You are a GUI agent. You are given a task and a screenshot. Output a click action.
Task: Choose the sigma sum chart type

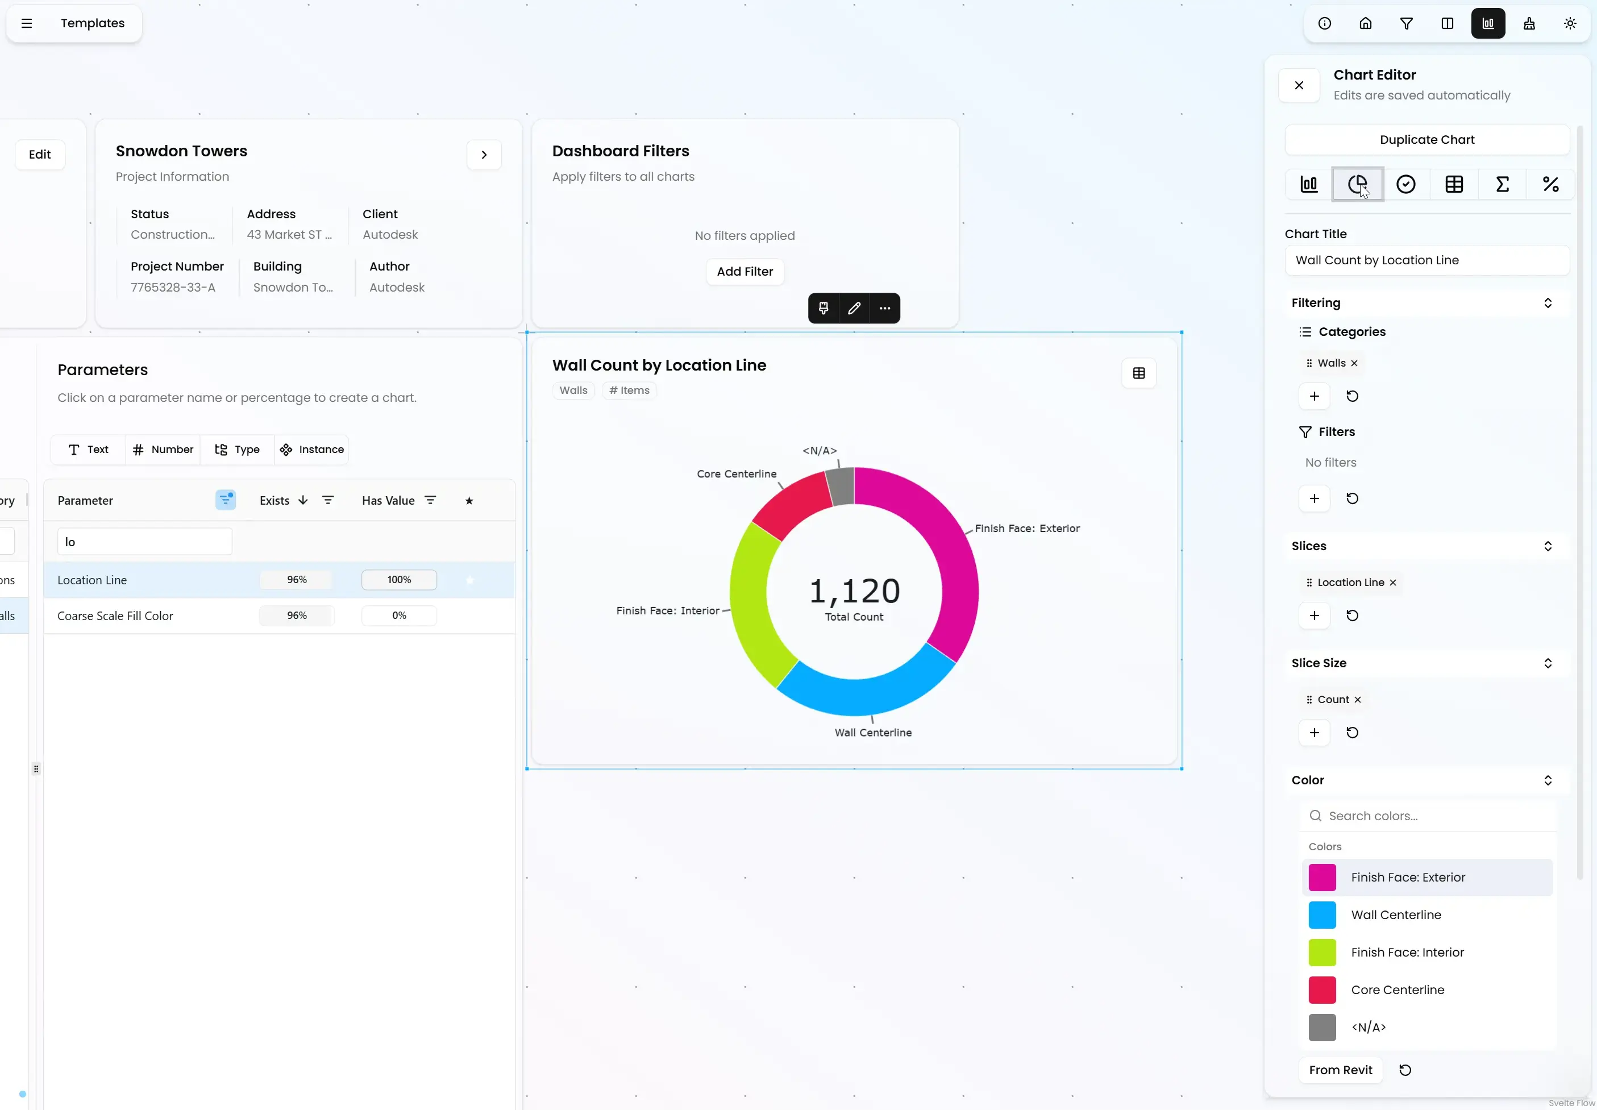coord(1502,184)
